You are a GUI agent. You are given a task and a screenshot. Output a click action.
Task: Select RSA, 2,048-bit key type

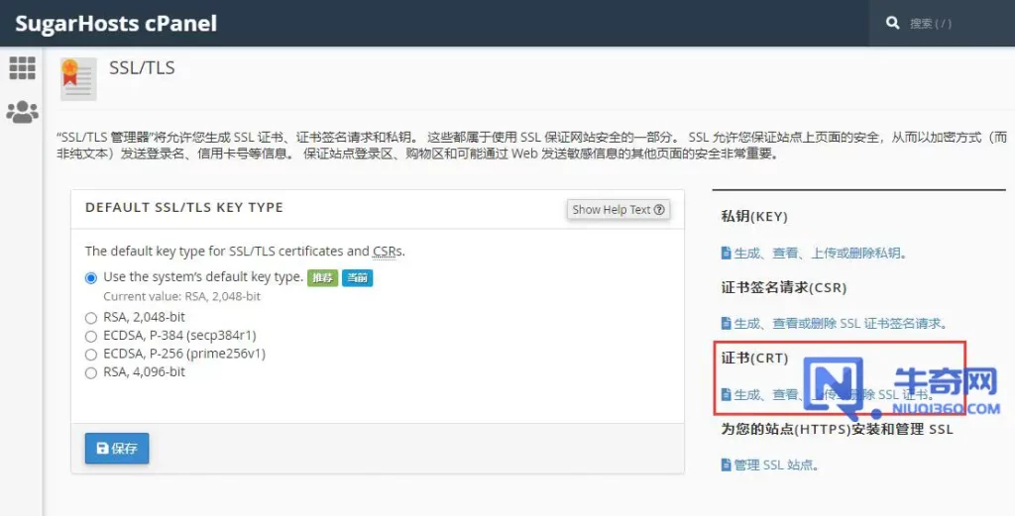coord(90,318)
